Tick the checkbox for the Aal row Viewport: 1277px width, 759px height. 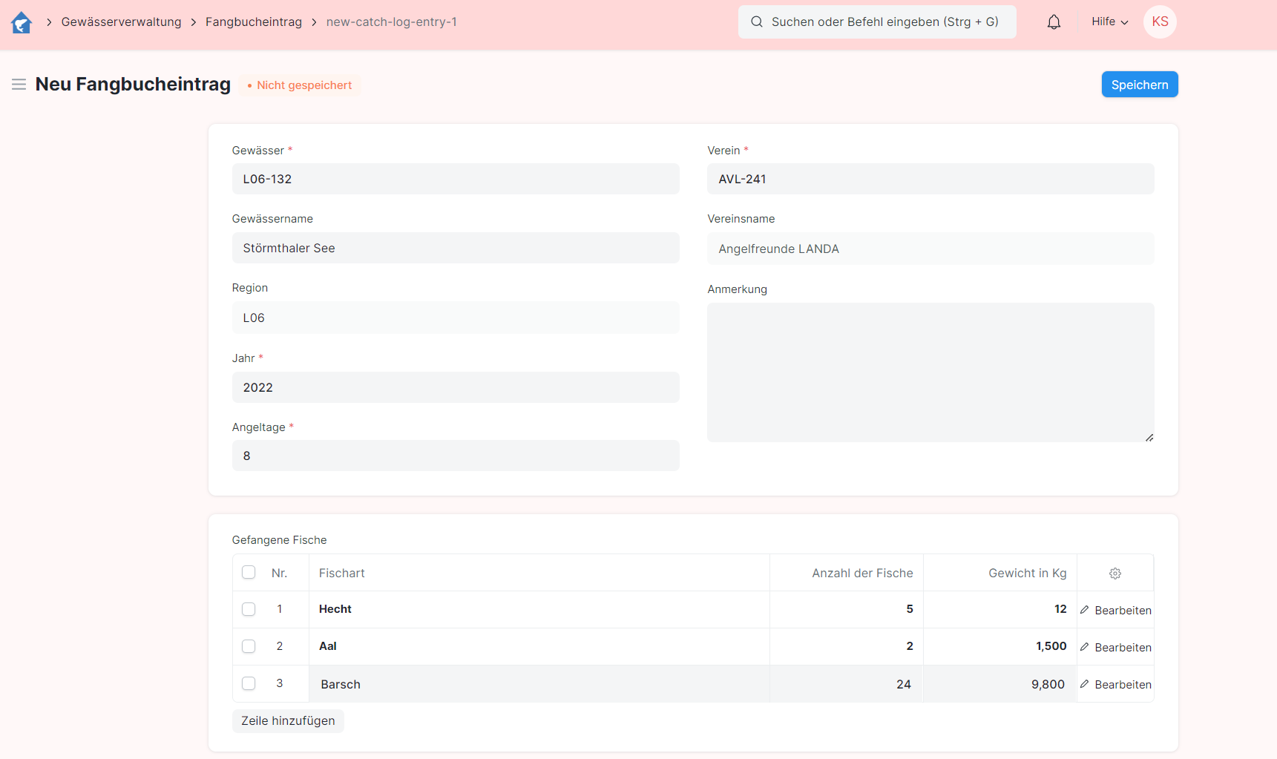[x=249, y=646]
